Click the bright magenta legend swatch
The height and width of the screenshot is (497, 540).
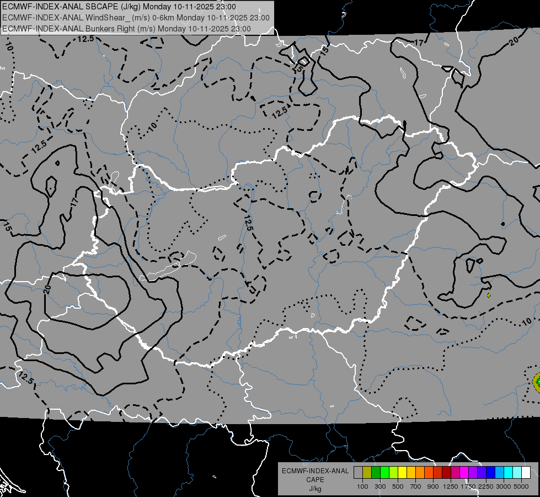point(464,472)
